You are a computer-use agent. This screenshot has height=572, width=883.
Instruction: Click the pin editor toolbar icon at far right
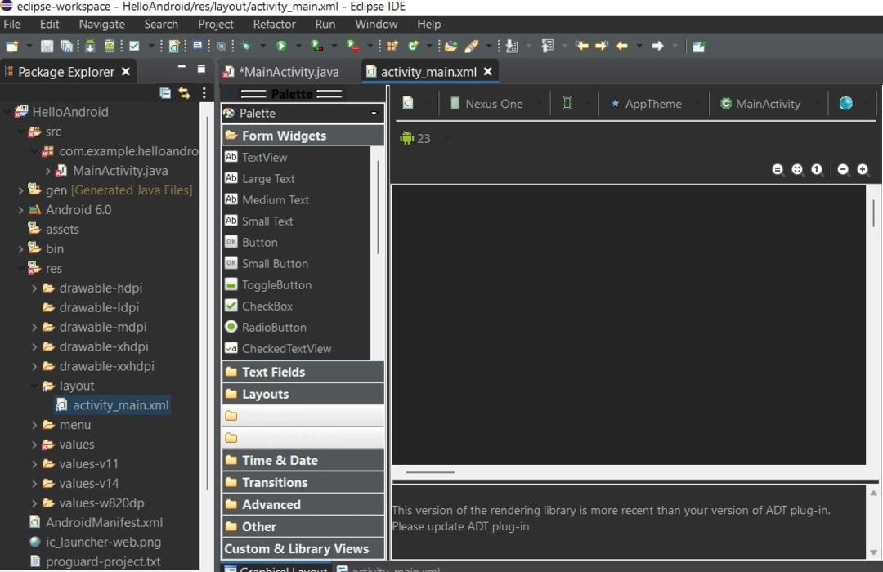tap(698, 46)
